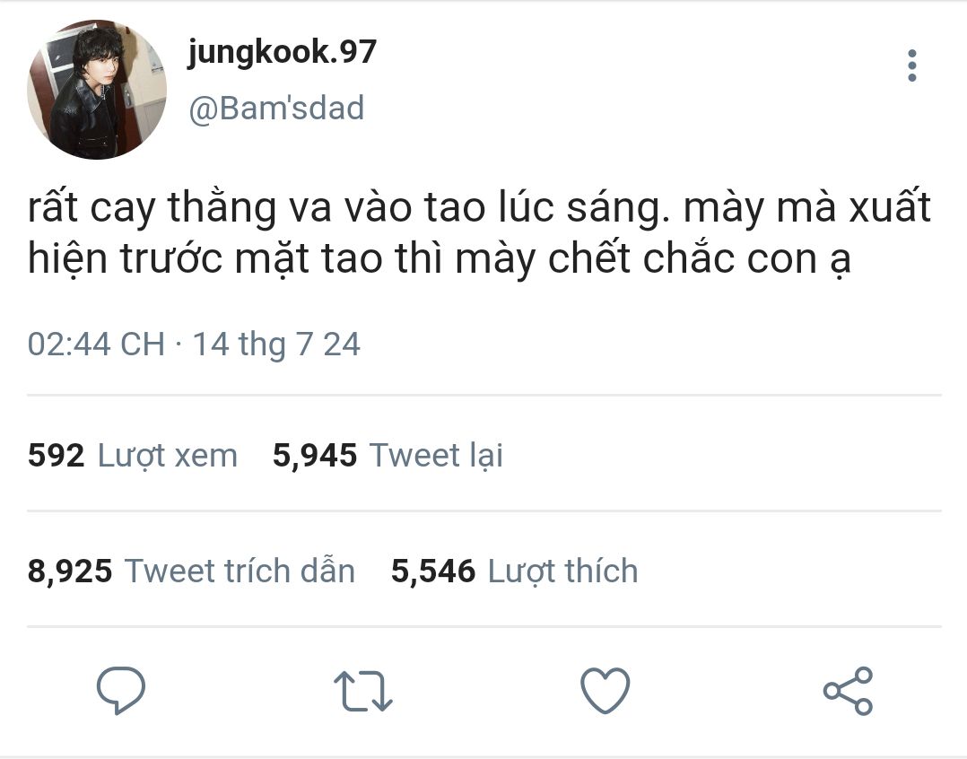Show the 5,945 Tweet lại list
The image size is (967, 759).
[388, 456]
